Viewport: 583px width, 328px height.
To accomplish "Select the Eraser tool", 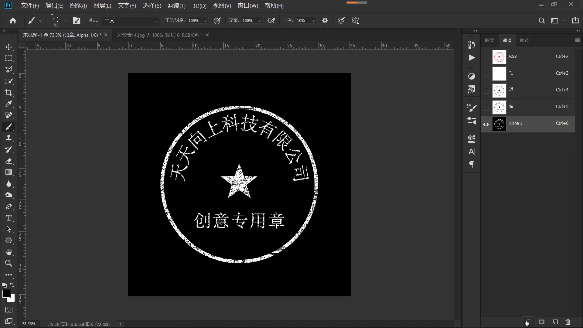I will click(9, 161).
